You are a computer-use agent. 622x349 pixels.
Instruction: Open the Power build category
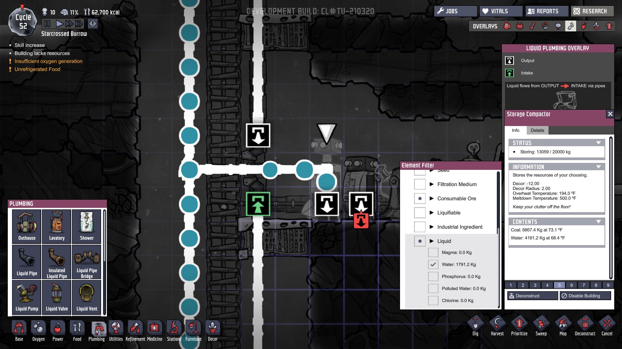58,331
